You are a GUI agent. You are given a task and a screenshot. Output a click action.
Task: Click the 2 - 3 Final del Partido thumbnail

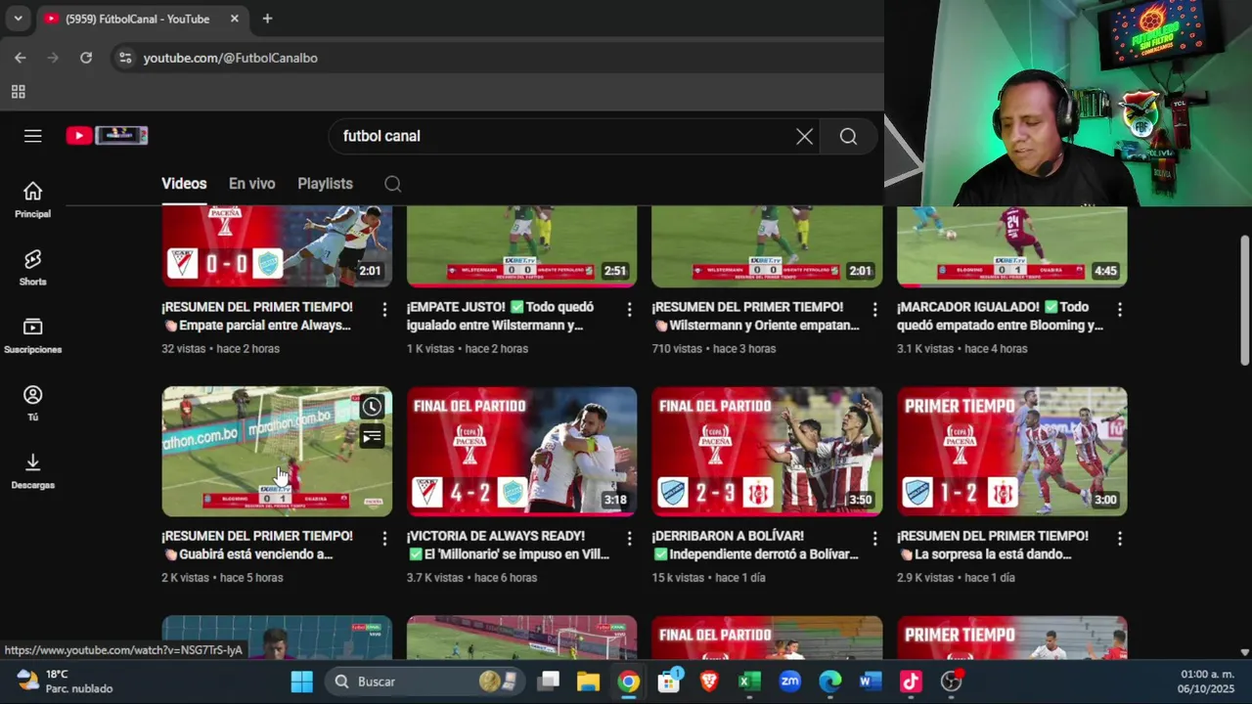coord(767,451)
